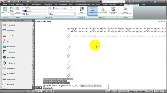Select palette item 'кровать 1'
The width and height of the screenshot is (167, 93).
coord(8,36)
